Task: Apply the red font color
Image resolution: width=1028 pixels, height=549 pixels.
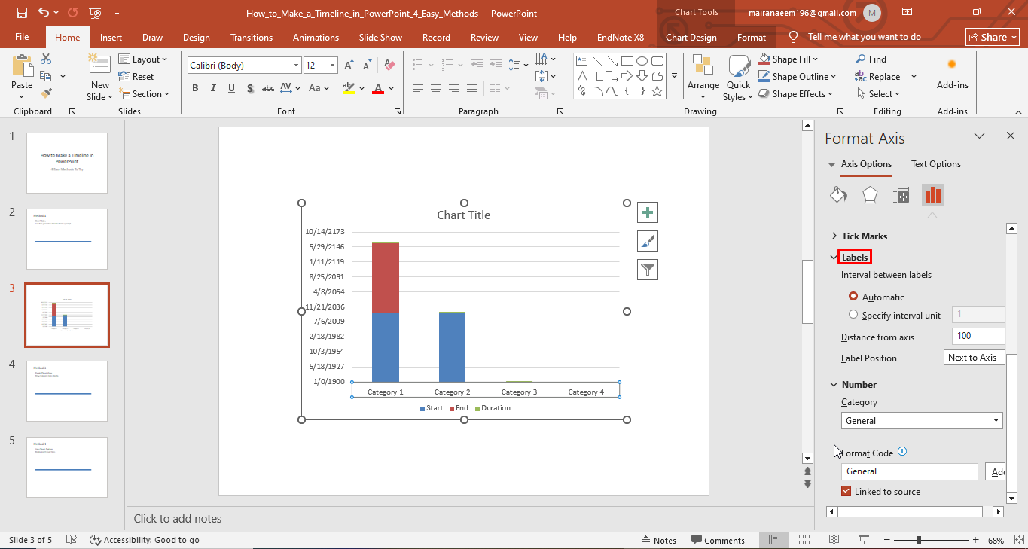Action: point(378,88)
